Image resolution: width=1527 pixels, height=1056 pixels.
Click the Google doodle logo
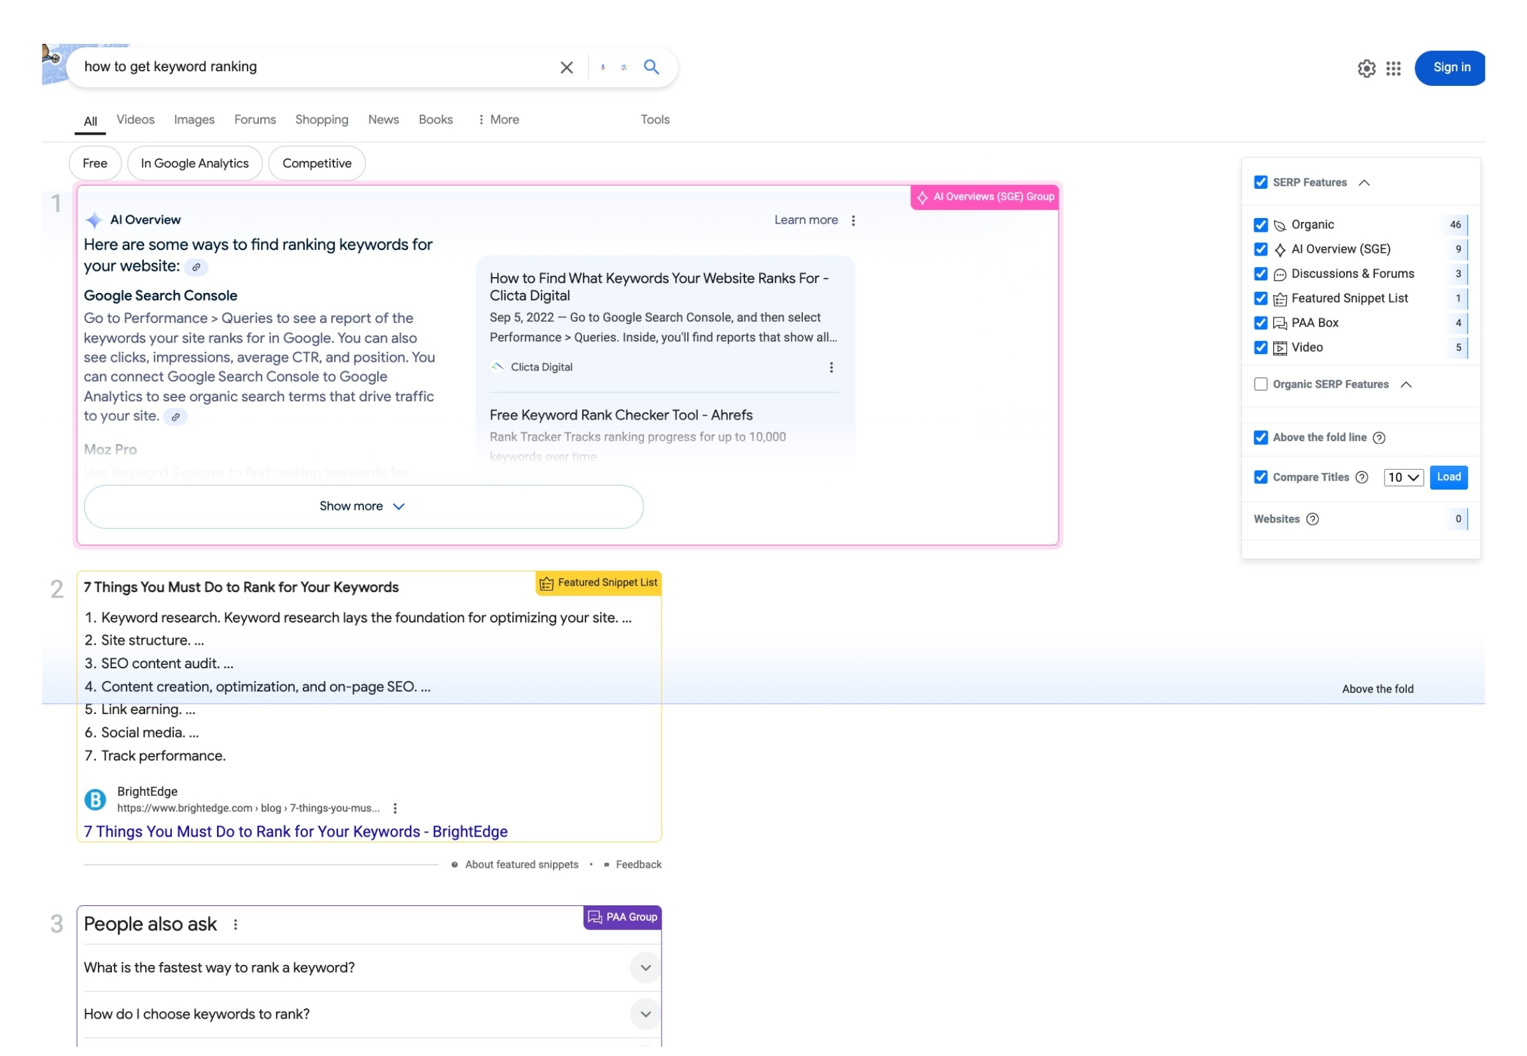(54, 64)
